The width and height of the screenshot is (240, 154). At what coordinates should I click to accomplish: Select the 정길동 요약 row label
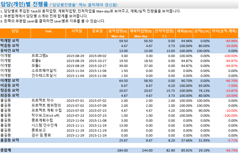click(x=10, y=90)
